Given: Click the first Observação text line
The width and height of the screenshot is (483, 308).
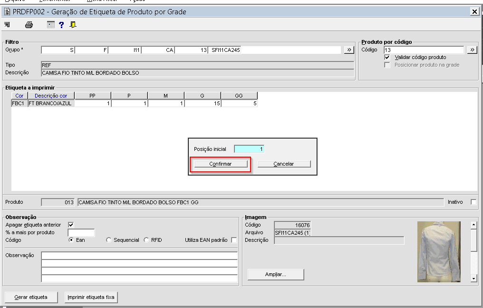Looking at the screenshot, I should click(x=139, y=256).
